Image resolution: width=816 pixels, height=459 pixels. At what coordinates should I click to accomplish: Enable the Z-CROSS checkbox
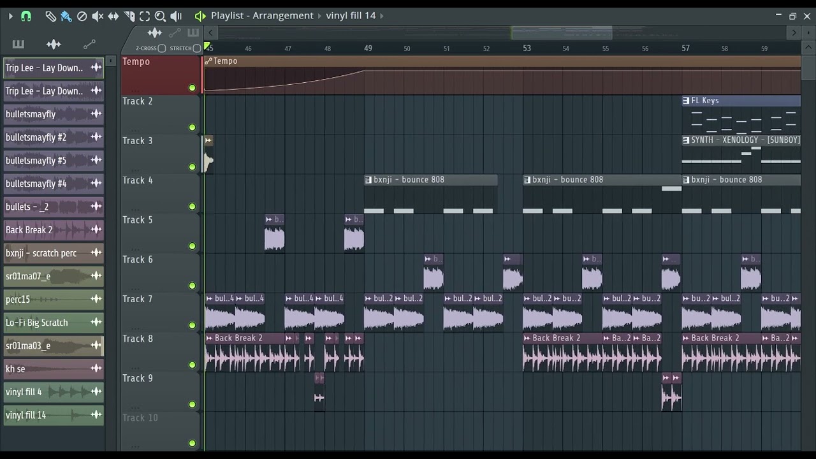[x=162, y=48]
